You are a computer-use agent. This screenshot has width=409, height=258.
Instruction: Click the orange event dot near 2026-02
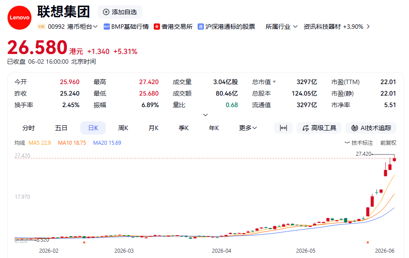[84, 243]
